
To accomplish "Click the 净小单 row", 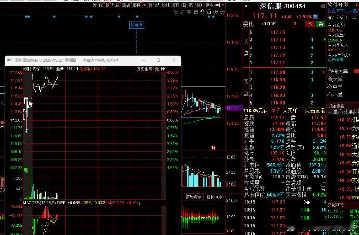I will coord(335,95).
